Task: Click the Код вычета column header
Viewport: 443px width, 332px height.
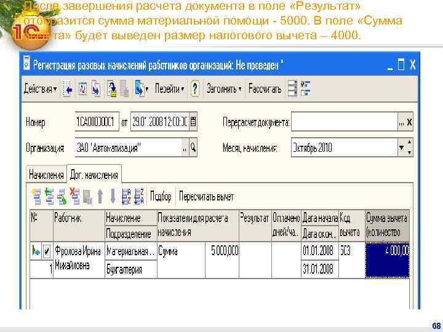Action: (352, 226)
